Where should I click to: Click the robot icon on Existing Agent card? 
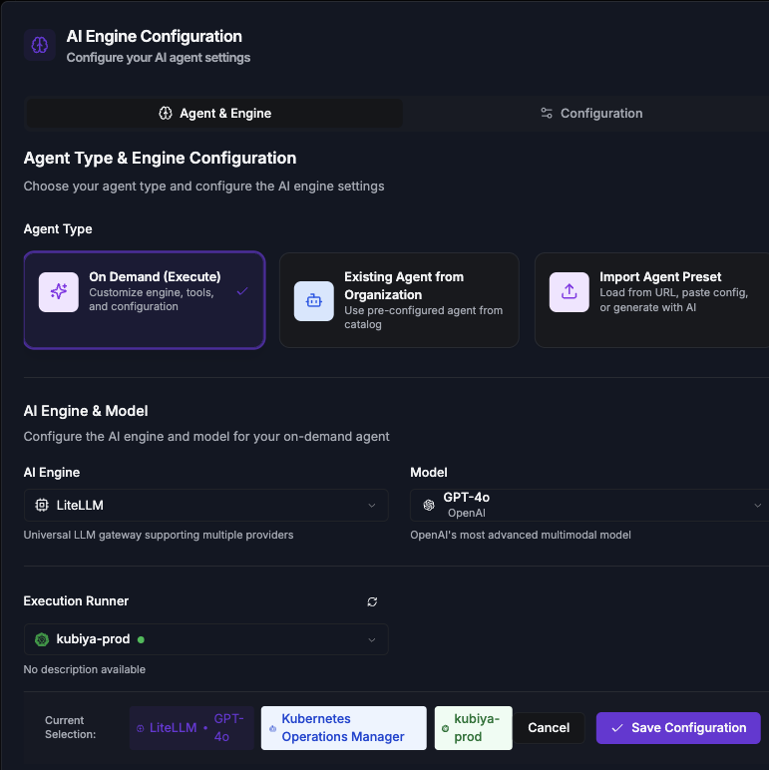(314, 301)
